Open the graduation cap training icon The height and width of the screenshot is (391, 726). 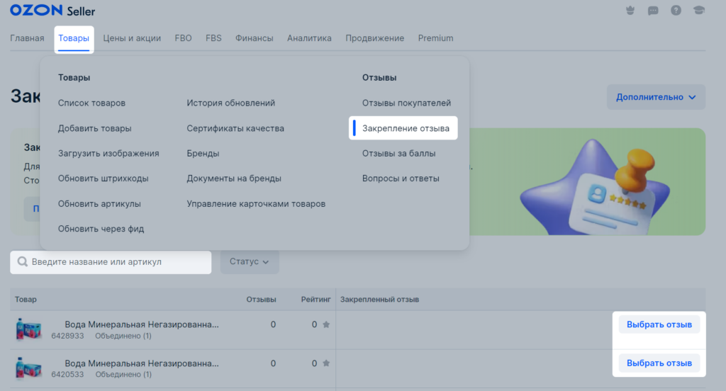[x=698, y=10]
